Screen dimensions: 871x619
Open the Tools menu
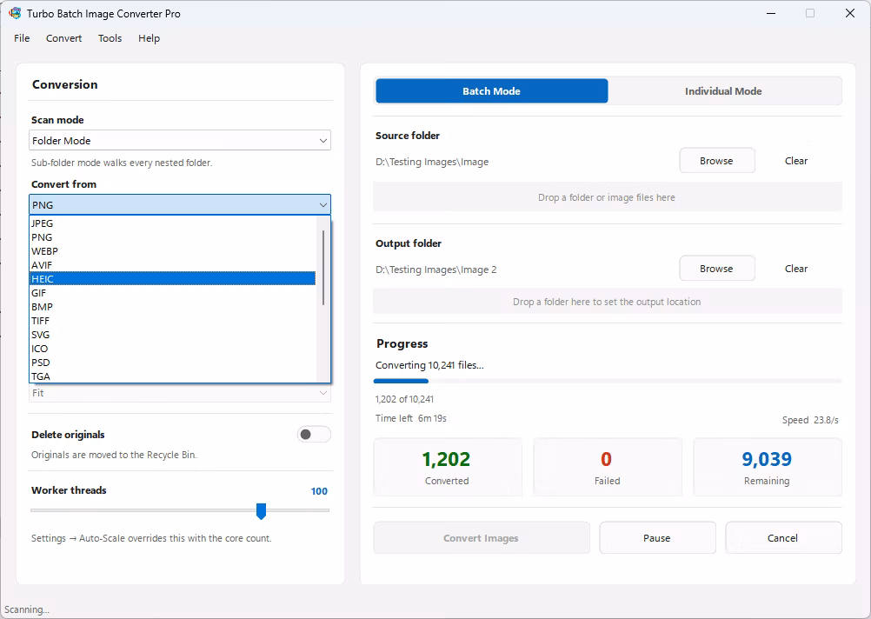[110, 38]
